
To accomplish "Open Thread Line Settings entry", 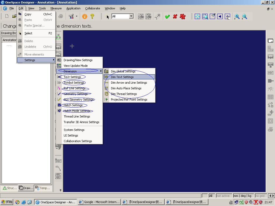I will point(79,116).
